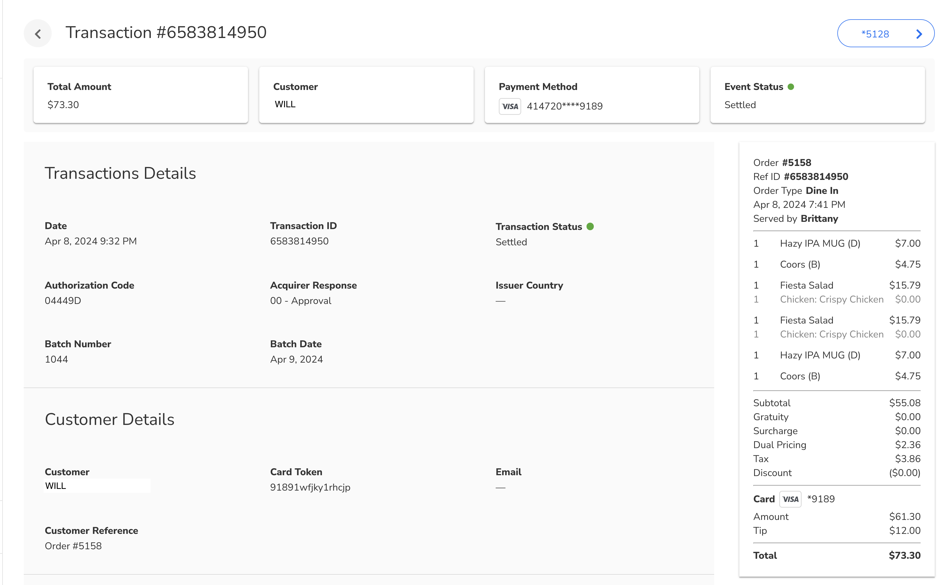
Task: Click the Card Token value
Action: (310, 487)
